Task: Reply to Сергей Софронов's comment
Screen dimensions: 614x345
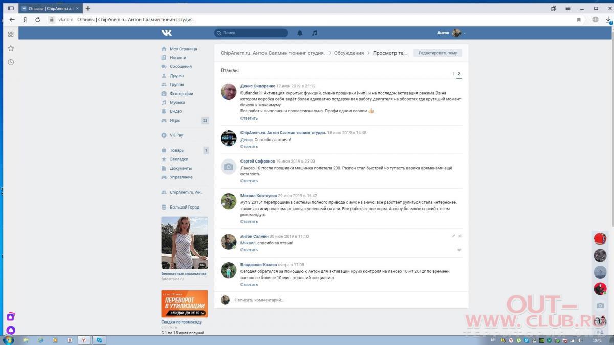Action: (x=249, y=181)
